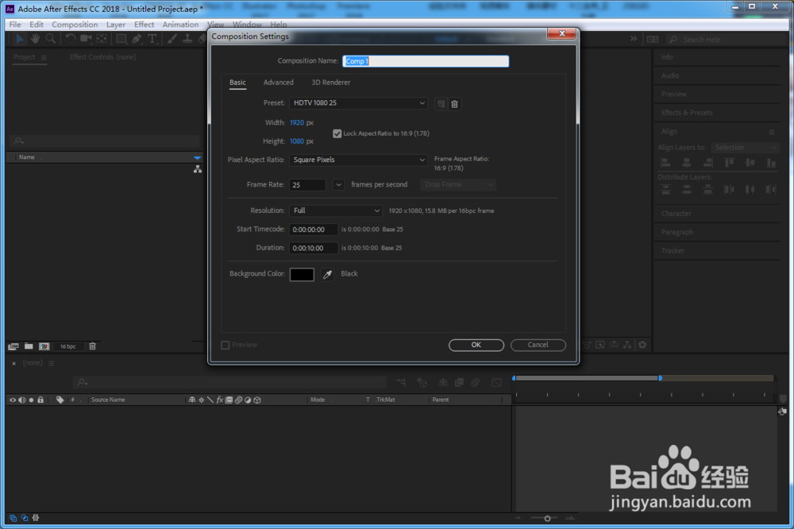The width and height of the screenshot is (794, 529).
Task: Switch to the Advanced tab
Action: pyautogui.click(x=278, y=83)
